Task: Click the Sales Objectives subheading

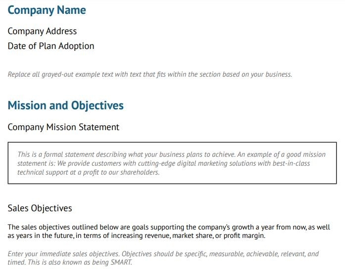Action: (40, 208)
